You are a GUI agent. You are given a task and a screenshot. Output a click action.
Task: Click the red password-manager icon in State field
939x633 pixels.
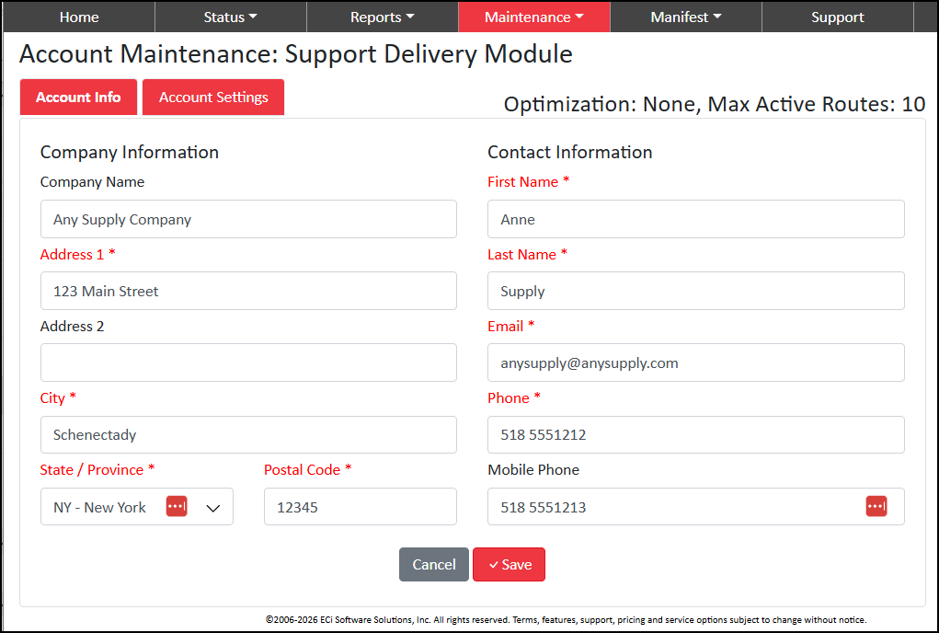(177, 506)
